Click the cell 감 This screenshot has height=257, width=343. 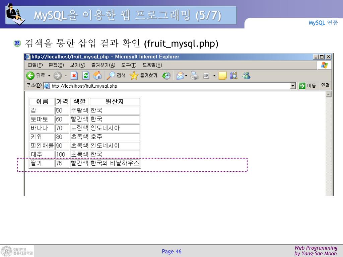(x=42, y=110)
